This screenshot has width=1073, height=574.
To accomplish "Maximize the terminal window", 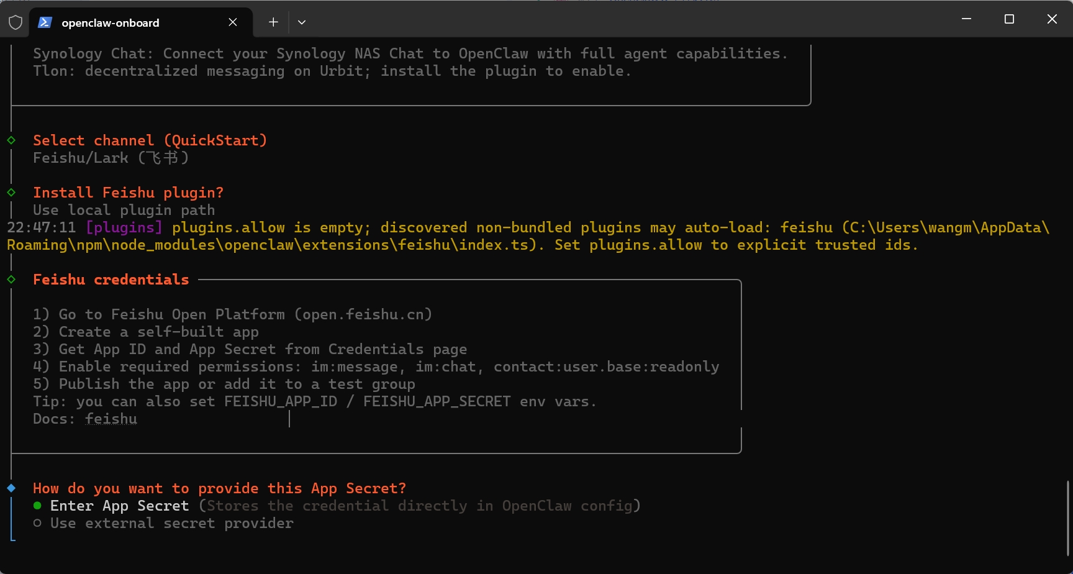I will tap(1009, 19).
